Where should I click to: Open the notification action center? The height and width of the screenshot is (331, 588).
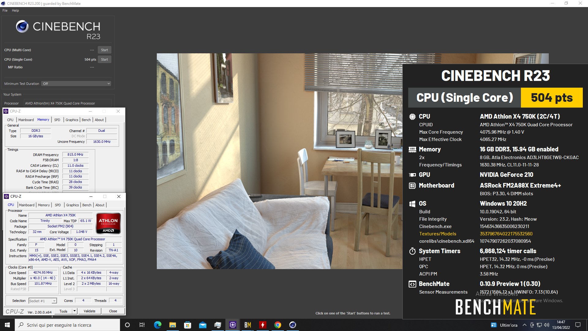click(x=578, y=325)
